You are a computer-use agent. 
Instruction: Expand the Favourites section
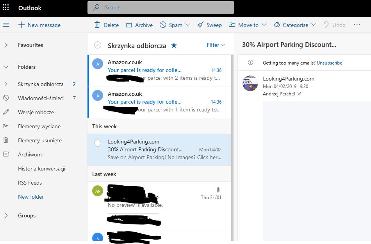coord(6,45)
